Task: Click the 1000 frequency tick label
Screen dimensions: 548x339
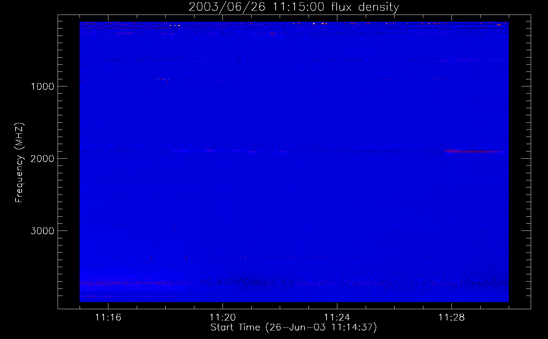Action: [42, 86]
